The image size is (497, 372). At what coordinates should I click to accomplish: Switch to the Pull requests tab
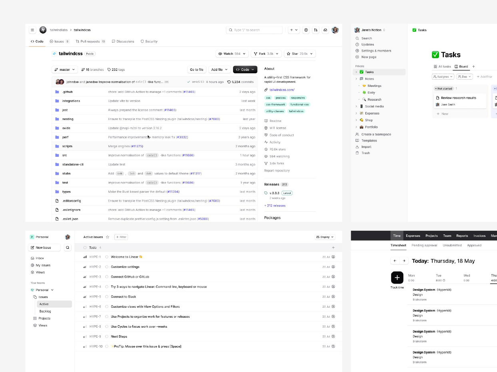tap(90, 41)
